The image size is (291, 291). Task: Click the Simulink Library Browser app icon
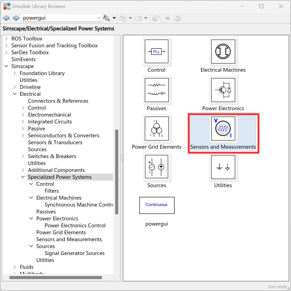(7, 6)
